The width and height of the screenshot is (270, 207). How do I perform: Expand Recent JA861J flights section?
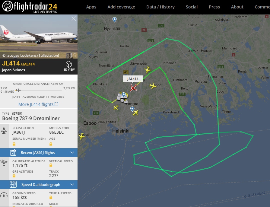tap(39, 153)
